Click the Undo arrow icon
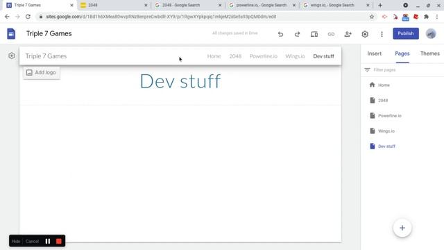The height and width of the screenshot is (250, 444). tap(280, 34)
